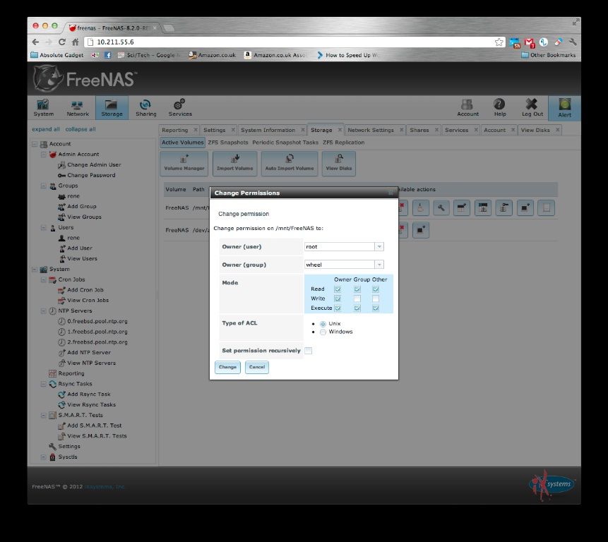Open the Alert indicator
This screenshot has width=608, height=542.
[565, 108]
